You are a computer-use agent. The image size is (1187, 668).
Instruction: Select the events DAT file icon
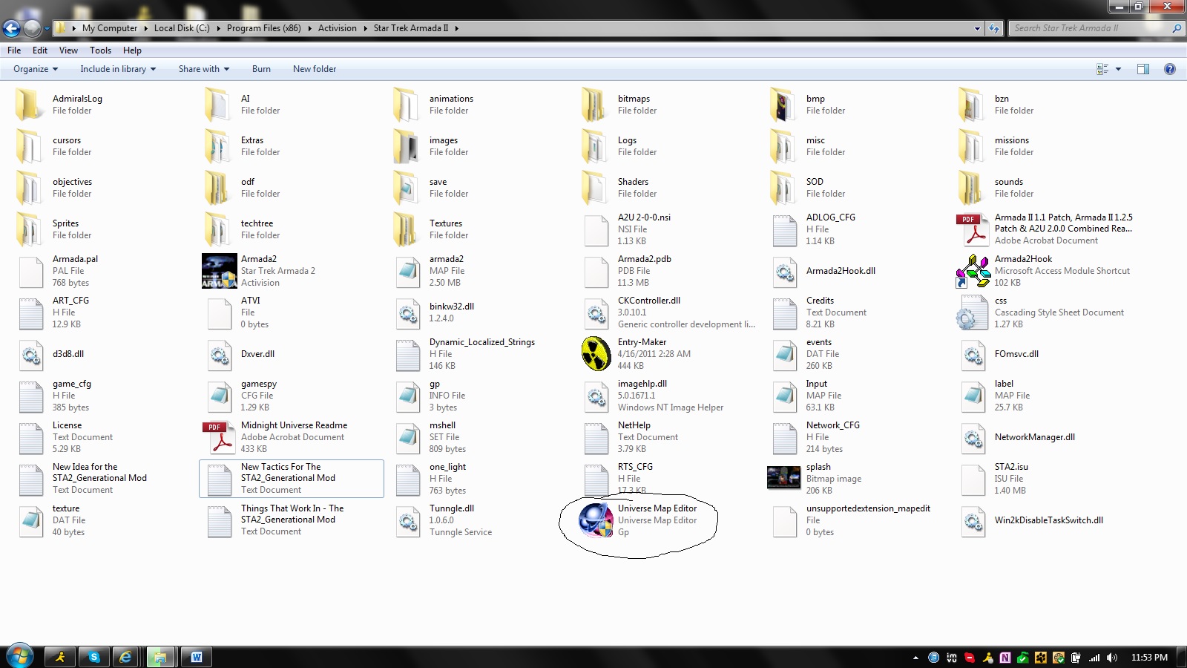click(784, 354)
